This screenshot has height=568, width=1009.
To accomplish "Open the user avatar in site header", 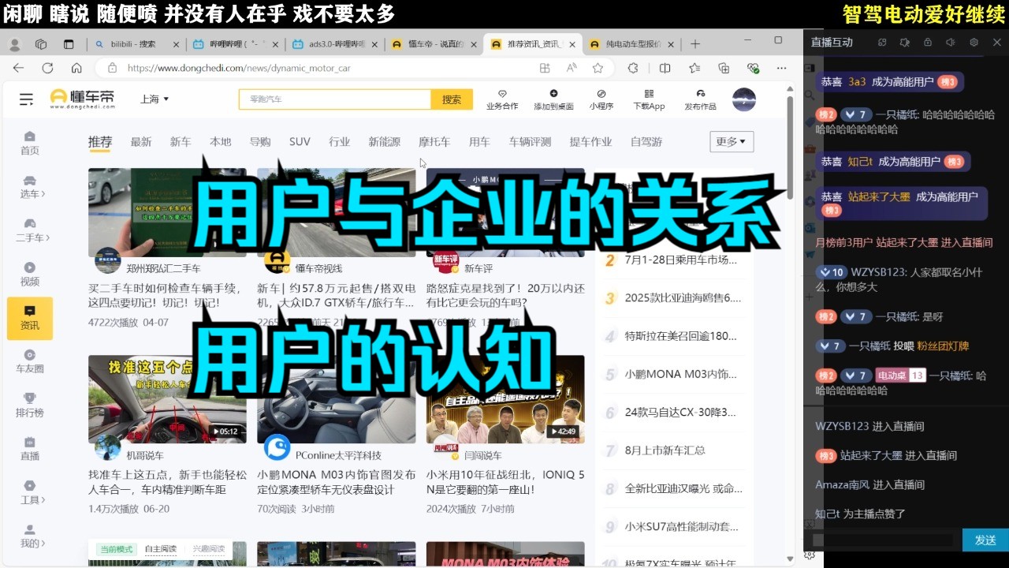I will (744, 99).
